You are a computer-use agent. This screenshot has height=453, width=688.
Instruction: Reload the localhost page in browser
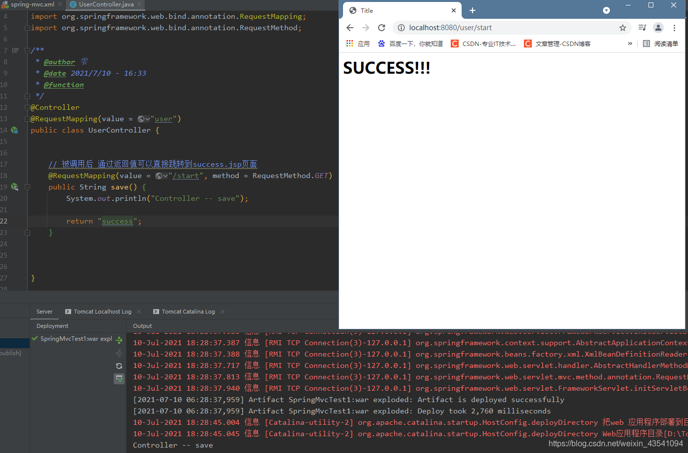pos(382,28)
